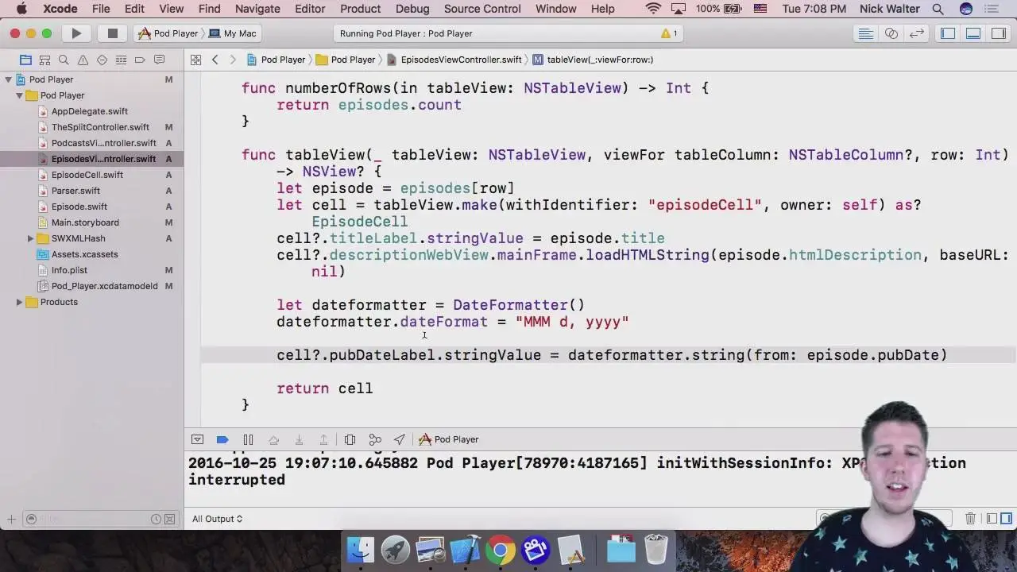Screen dimensions: 1017x572
Task: Open the Find navigator
Action: click(64, 60)
